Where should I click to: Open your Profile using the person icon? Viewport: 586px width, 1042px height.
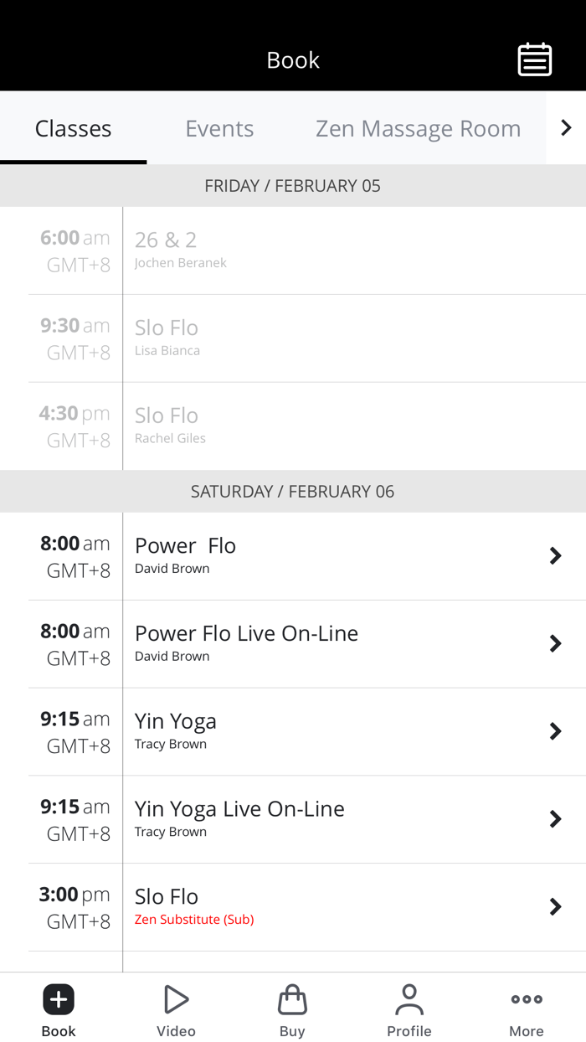409,998
